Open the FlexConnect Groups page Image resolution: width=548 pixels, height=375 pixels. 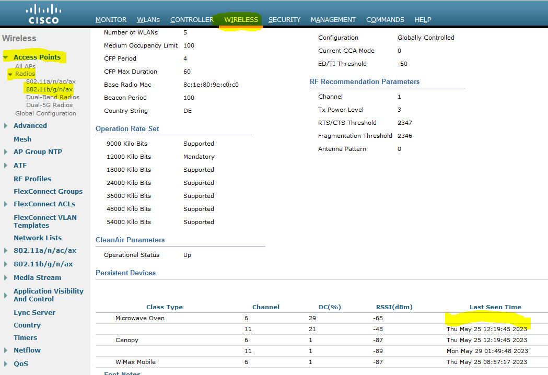pyautogui.click(x=48, y=191)
